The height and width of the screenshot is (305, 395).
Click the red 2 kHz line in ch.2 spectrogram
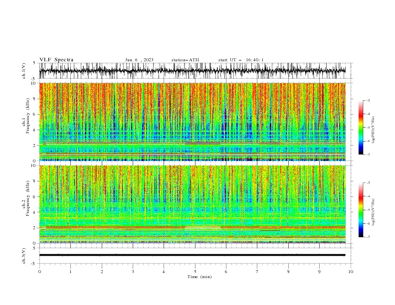point(192,227)
